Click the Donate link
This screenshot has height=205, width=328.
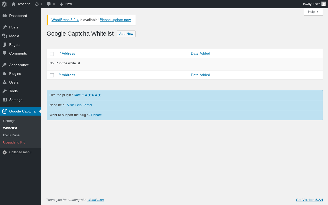click(x=96, y=115)
